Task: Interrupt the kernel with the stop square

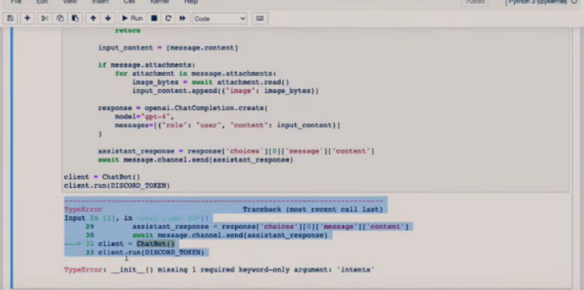Action: point(154,18)
